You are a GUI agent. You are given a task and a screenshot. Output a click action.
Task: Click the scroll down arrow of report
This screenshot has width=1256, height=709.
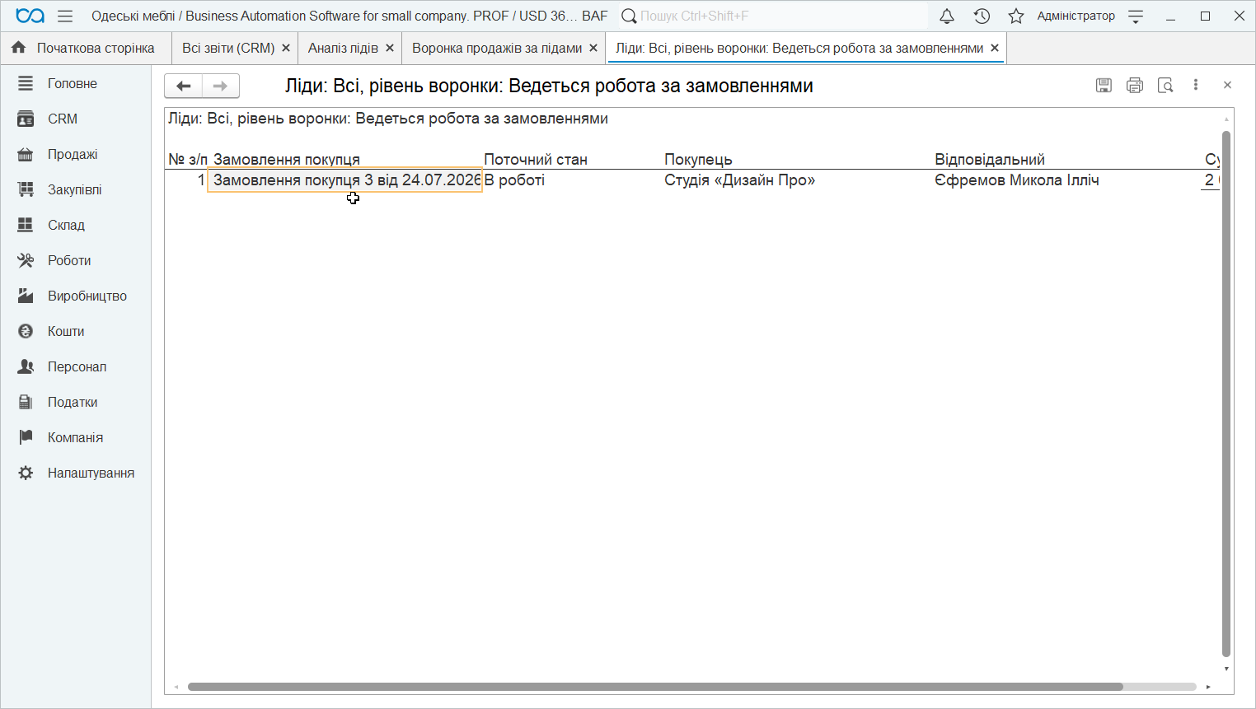pyautogui.click(x=1226, y=669)
